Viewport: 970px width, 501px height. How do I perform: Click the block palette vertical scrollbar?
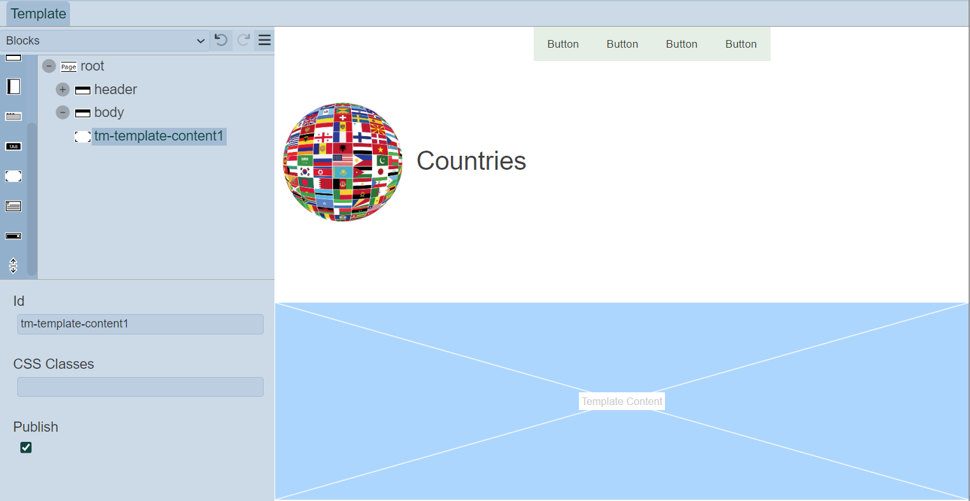pyautogui.click(x=32, y=197)
